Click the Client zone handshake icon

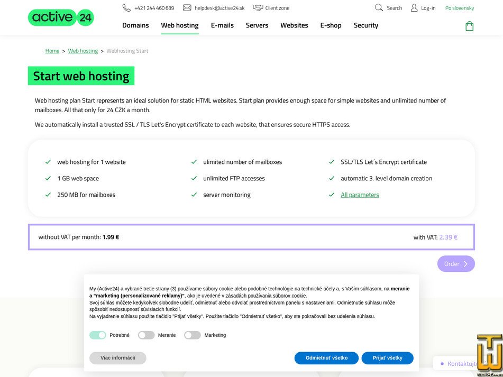(x=258, y=8)
